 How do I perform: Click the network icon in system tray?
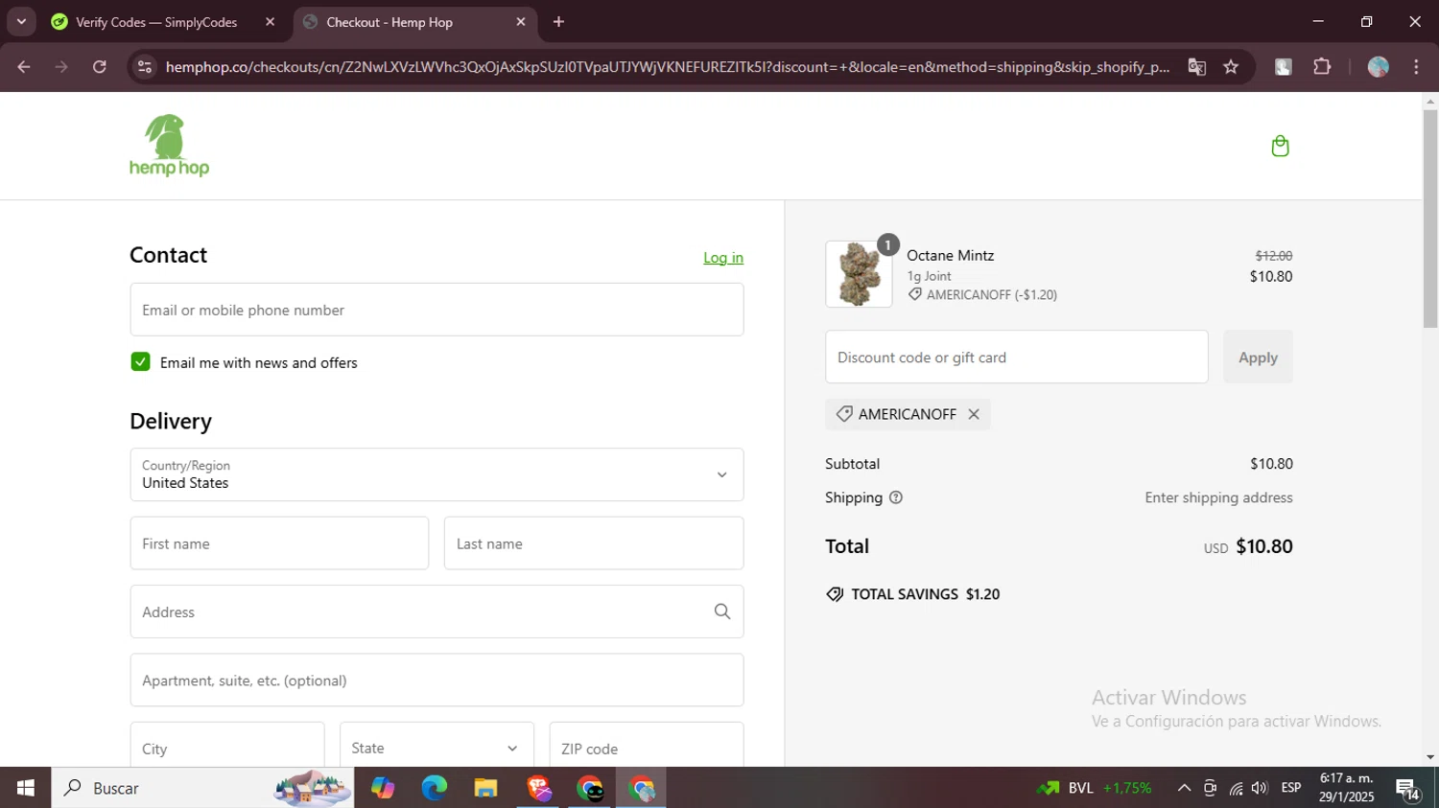click(x=1236, y=788)
